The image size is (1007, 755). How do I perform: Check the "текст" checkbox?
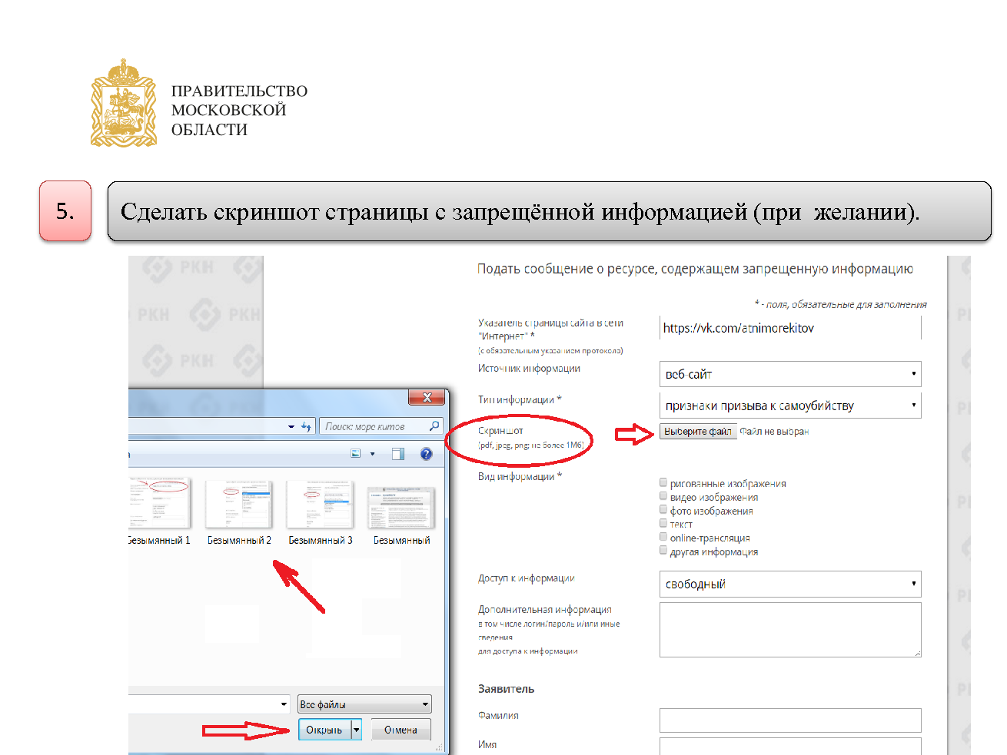click(x=663, y=523)
